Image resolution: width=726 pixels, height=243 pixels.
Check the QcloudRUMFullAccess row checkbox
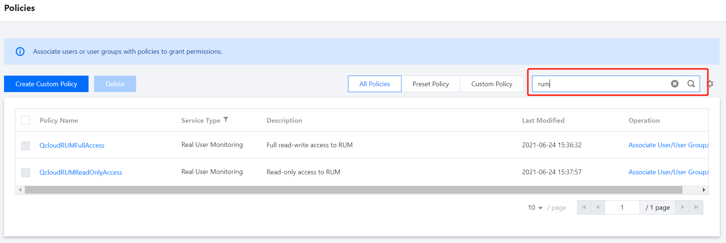coord(26,145)
